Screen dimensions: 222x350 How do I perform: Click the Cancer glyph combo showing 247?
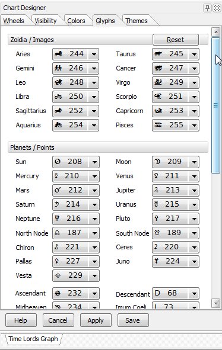[x=176, y=68]
